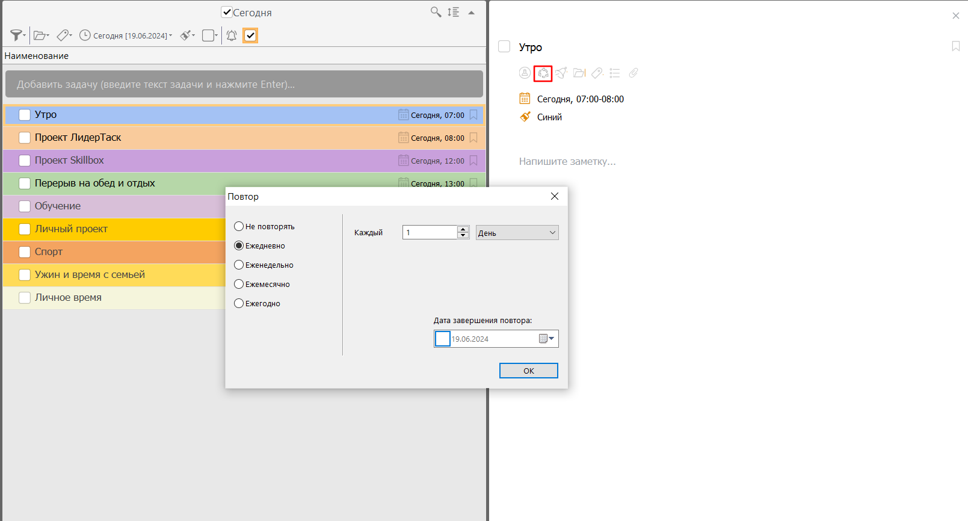The width and height of the screenshot is (968, 521).
Task: Open the День period dropdown
Action: coord(517,233)
